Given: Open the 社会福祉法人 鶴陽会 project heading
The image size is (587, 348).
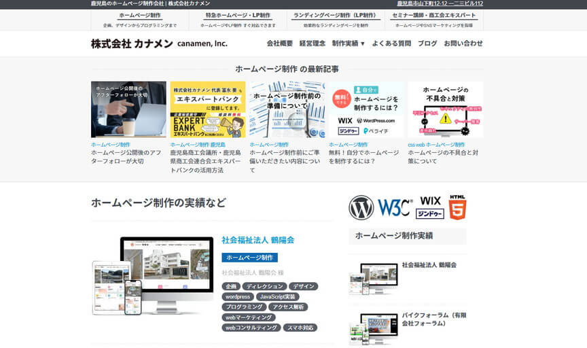Looking at the screenshot, I should click(258, 240).
